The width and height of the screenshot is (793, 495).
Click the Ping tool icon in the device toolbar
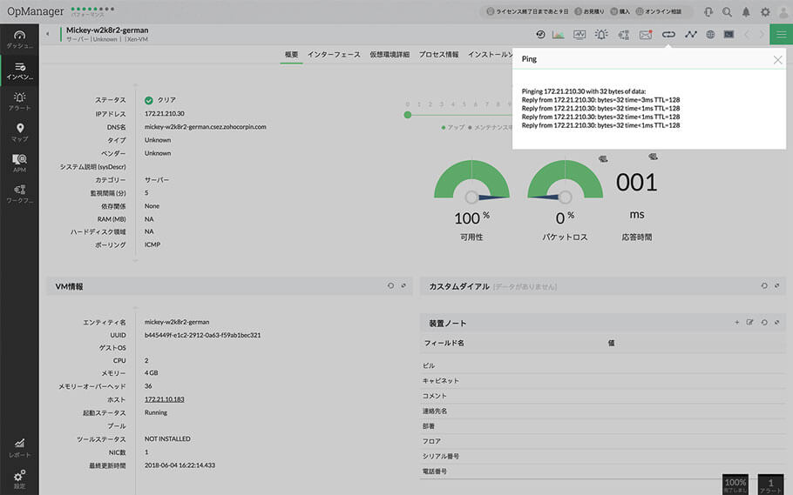click(x=668, y=35)
